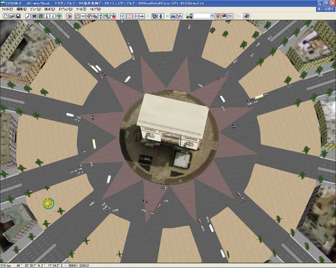The width and height of the screenshot is (336, 268).
Task: Open the ビュー(V) menu
Action: click(35, 9)
